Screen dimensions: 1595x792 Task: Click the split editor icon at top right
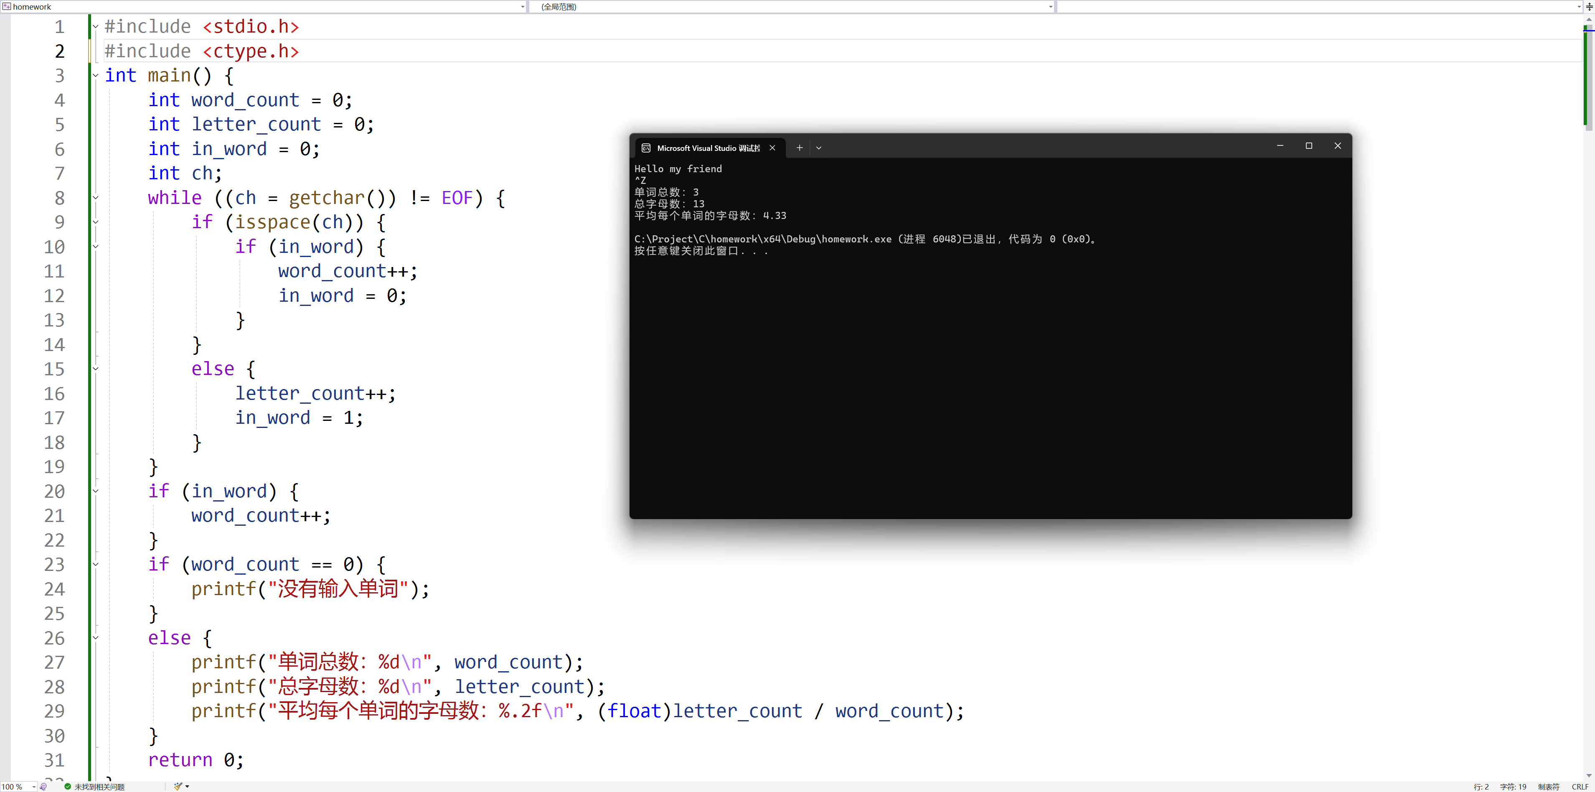click(1589, 7)
